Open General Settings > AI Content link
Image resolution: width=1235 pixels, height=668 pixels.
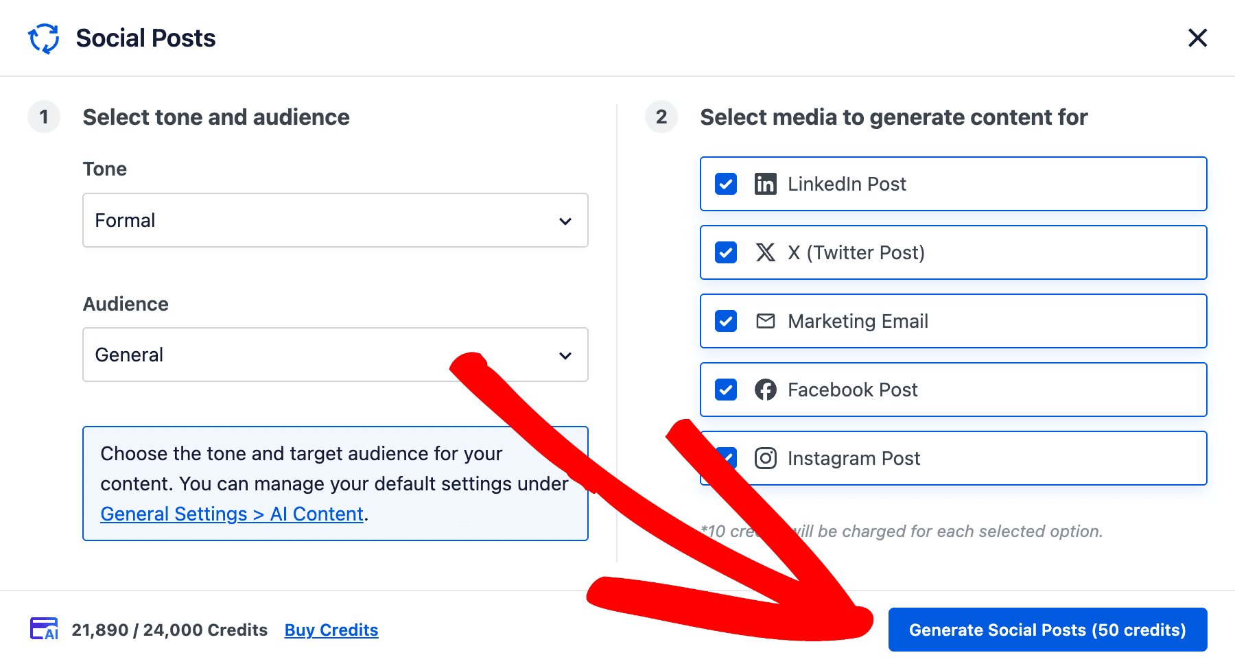tap(232, 514)
